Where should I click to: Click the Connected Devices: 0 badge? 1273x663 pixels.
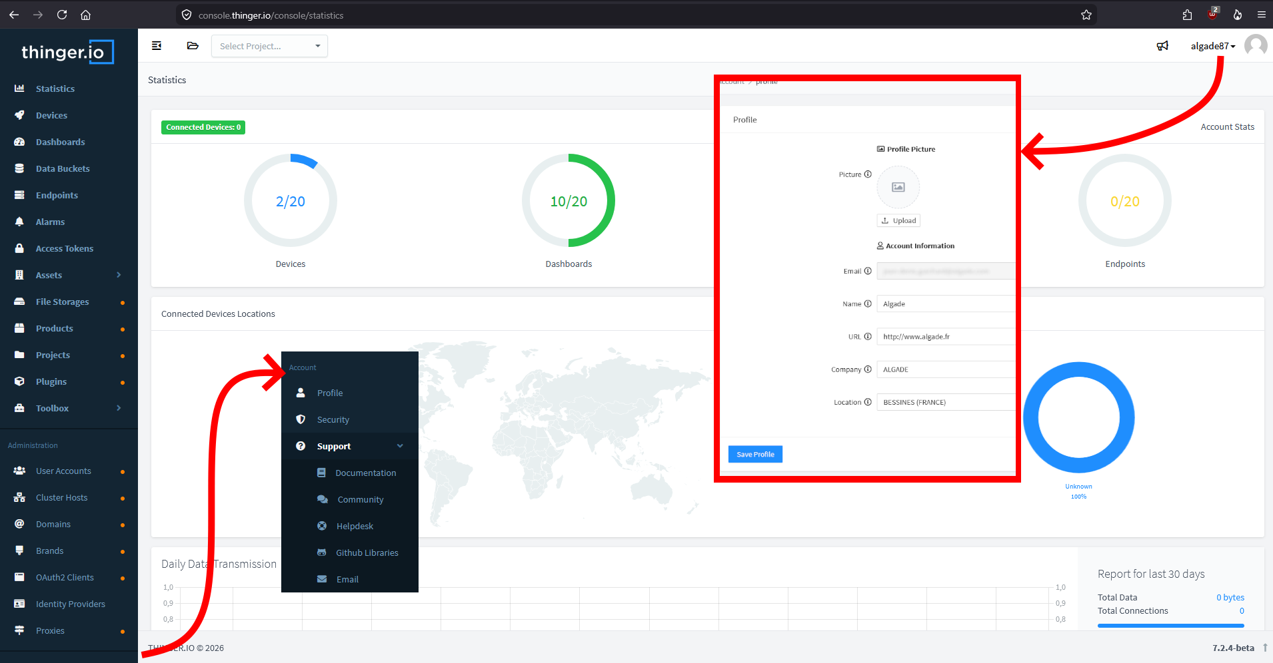pyautogui.click(x=203, y=127)
